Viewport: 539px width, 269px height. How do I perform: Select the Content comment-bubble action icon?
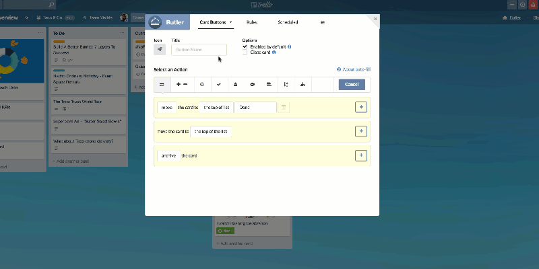(x=252, y=85)
